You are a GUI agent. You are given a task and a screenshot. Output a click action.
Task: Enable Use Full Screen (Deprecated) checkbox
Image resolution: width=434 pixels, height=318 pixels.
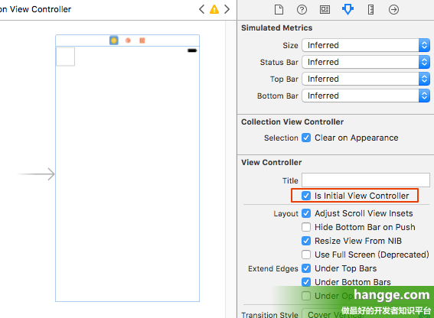tap(306, 255)
